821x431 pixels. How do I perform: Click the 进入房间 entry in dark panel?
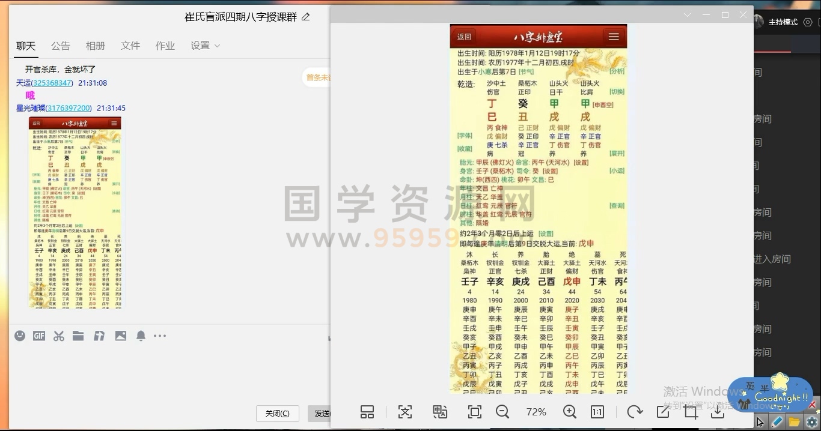click(x=772, y=259)
